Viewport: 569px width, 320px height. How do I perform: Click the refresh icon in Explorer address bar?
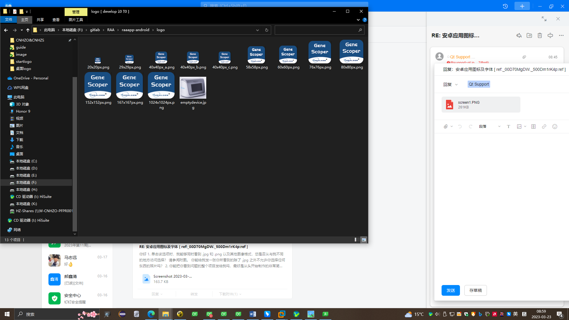click(266, 30)
